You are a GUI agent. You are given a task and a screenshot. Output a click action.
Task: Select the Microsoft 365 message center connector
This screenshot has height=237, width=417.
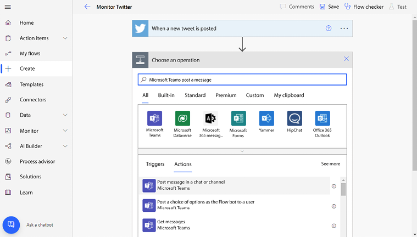[211, 124]
